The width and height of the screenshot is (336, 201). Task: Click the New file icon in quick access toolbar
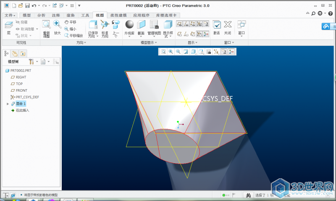pos(14,5)
